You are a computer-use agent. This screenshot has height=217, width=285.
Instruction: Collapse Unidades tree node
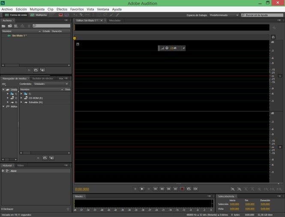pyautogui.click(x=3, y=89)
